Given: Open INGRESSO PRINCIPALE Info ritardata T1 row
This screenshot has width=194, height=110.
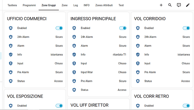Looking at the screenshot, I should pos(98,54).
